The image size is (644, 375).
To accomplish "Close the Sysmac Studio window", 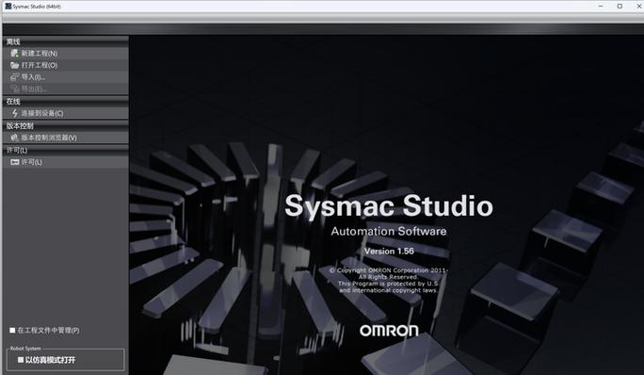I will pyautogui.click(x=638, y=7).
